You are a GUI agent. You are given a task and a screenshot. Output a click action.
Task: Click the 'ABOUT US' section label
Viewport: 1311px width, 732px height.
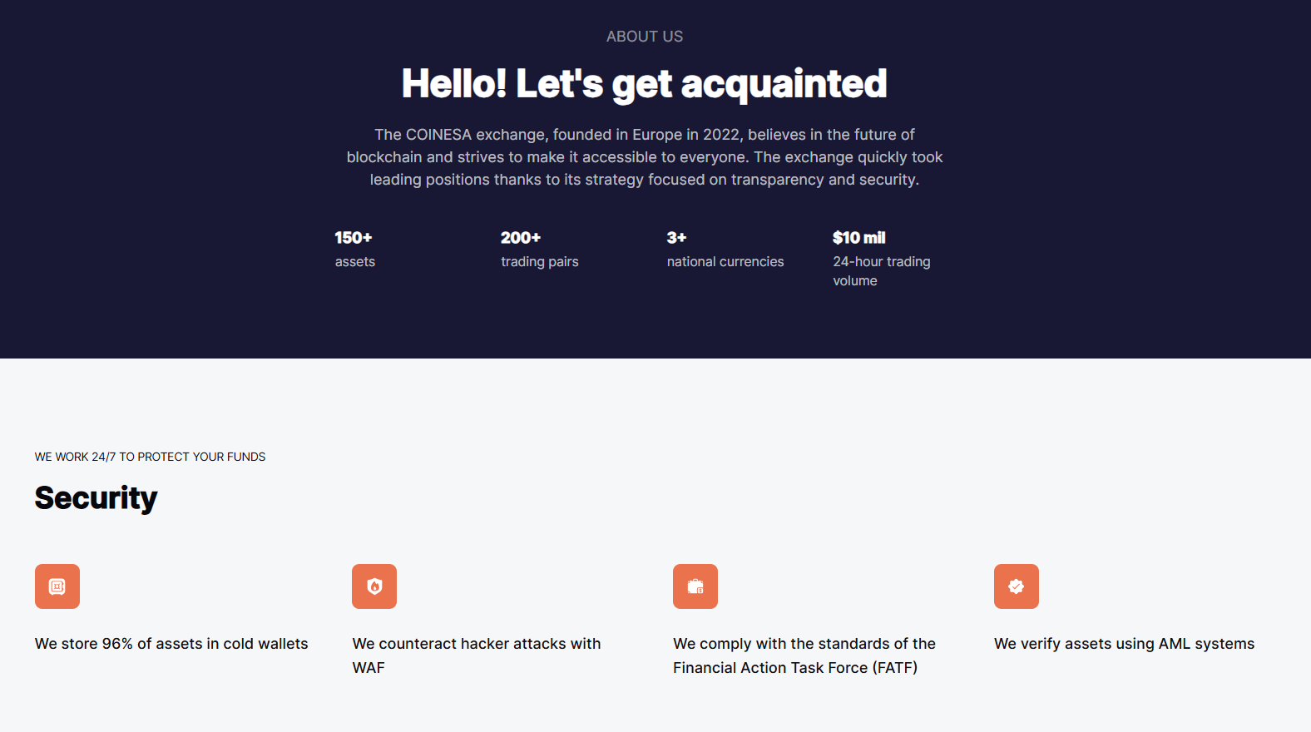(644, 37)
